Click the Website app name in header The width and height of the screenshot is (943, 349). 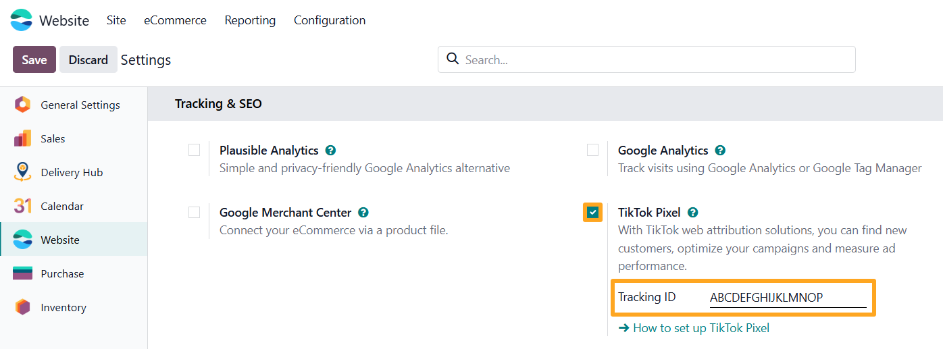(x=64, y=20)
